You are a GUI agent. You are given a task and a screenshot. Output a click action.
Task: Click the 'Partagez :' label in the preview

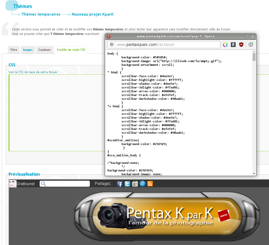click(x=103, y=184)
